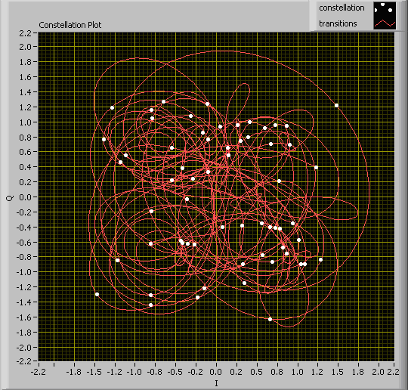
Task: Edit the I-axis maximum value 2.2
Action: pyautogui.click(x=393, y=372)
